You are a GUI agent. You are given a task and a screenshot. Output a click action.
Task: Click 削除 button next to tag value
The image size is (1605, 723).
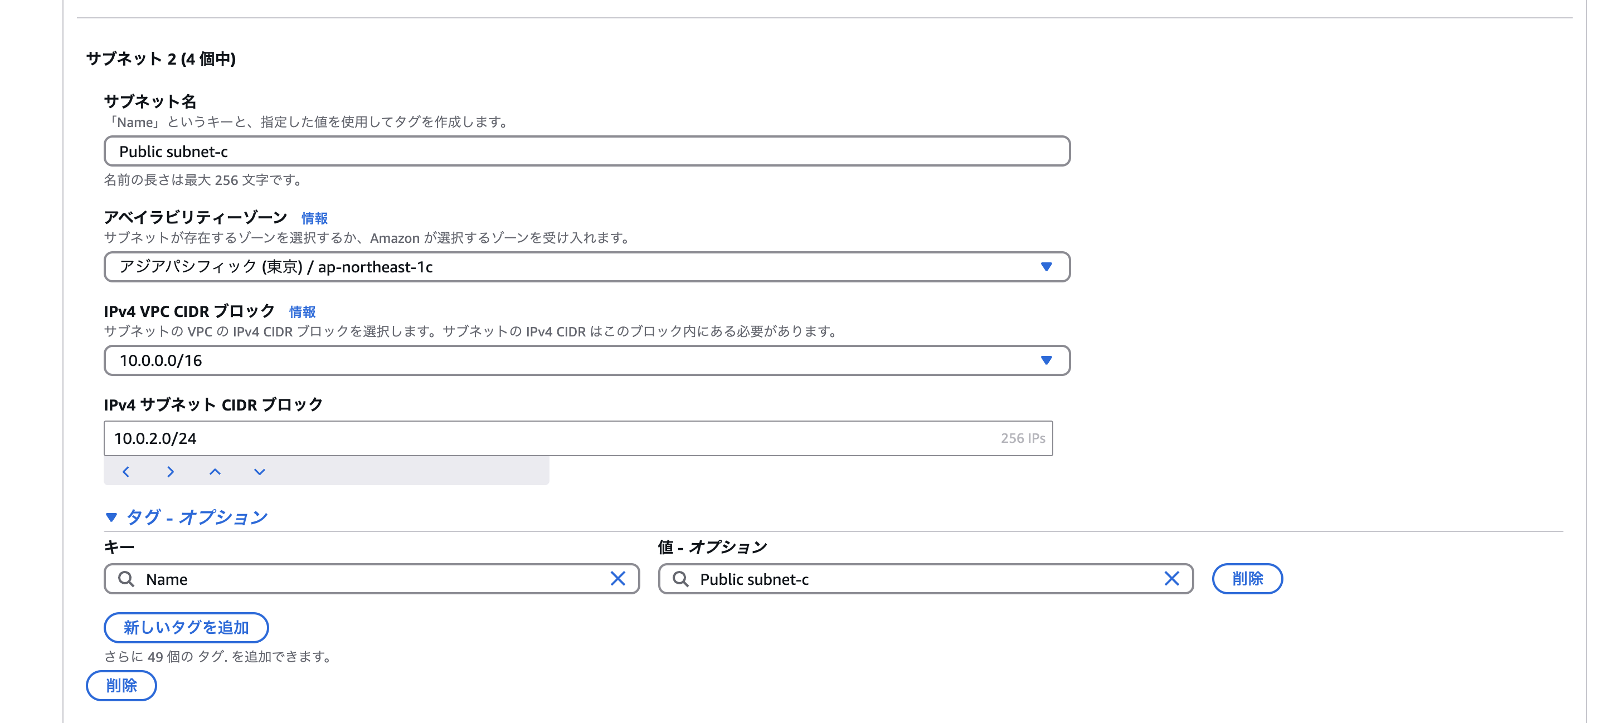(x=1247, y=579)
